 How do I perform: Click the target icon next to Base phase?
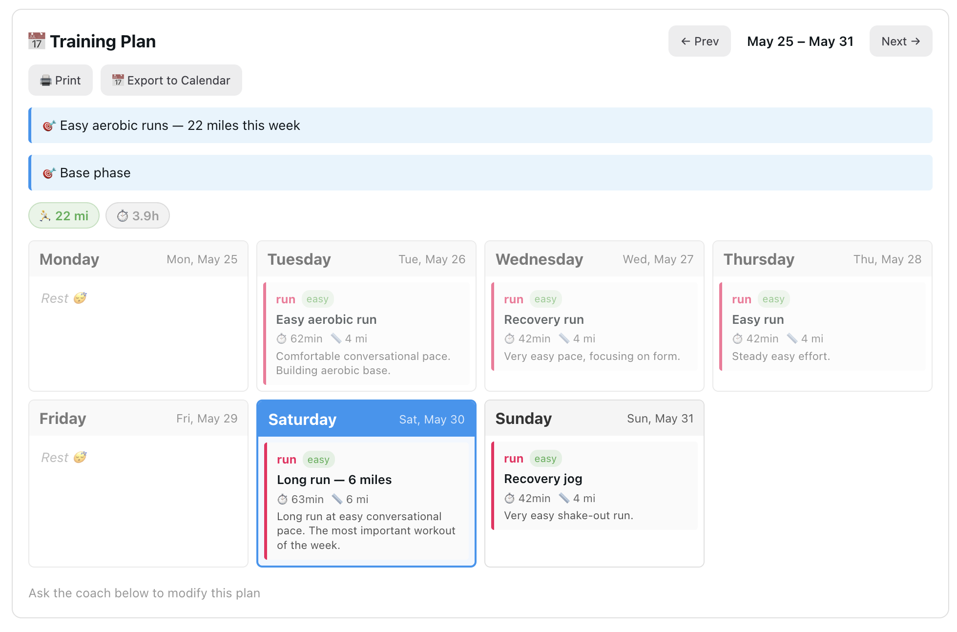(49, 173)
